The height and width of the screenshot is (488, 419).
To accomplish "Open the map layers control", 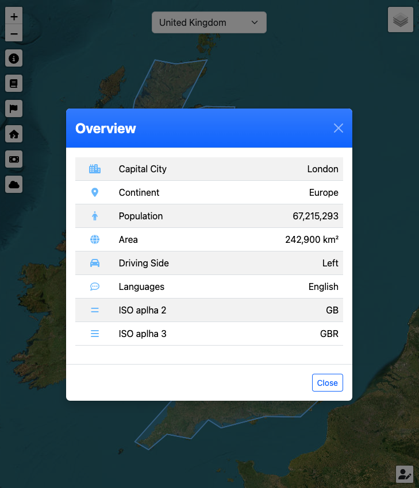I will click(401, 20).
